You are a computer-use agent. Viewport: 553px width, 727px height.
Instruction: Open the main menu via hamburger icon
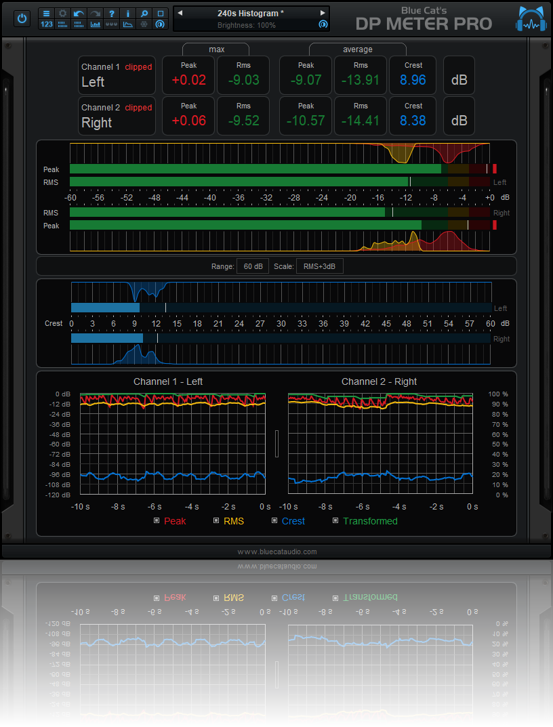(x=47, y=13)
